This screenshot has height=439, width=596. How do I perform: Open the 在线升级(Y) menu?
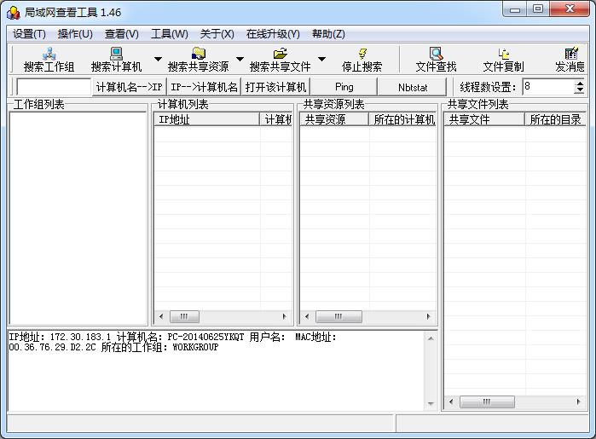pyautogui.click(x=273, y=34)
